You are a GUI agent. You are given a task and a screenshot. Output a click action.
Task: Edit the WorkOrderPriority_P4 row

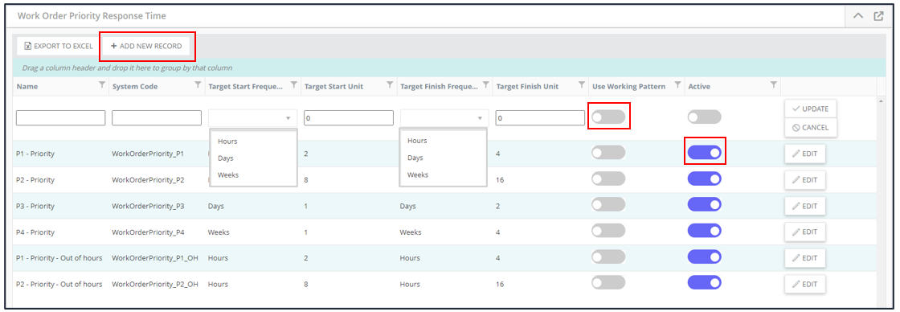click(x=805, y=232)
